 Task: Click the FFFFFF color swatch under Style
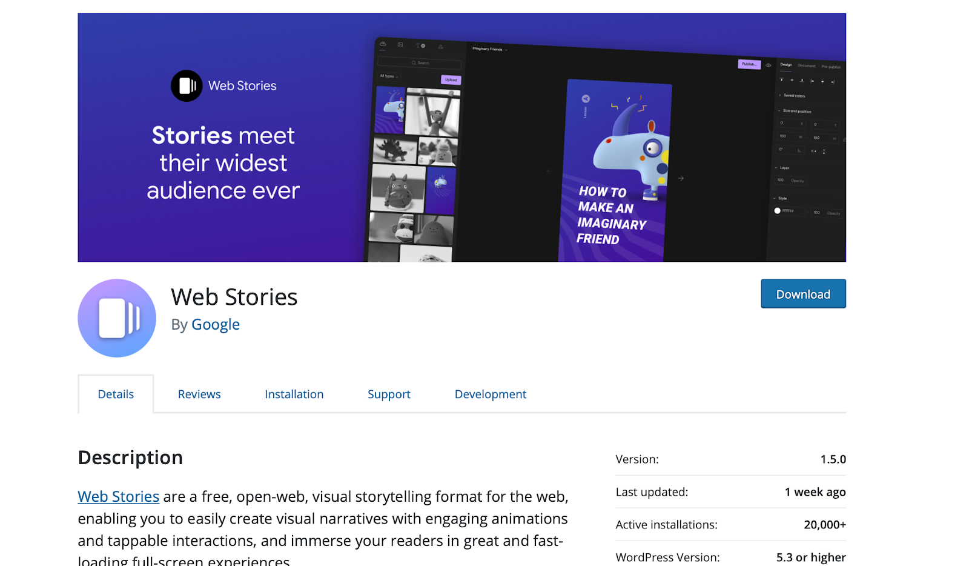pos(778,210)
